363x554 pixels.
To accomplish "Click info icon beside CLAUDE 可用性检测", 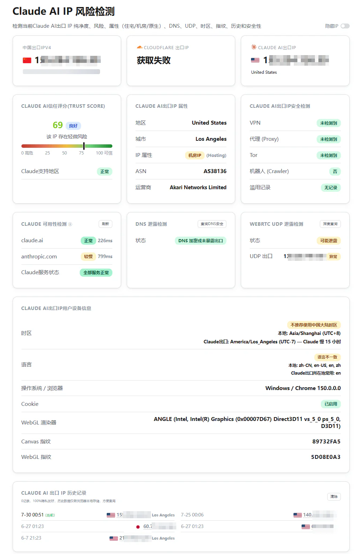I will point(70,224).
